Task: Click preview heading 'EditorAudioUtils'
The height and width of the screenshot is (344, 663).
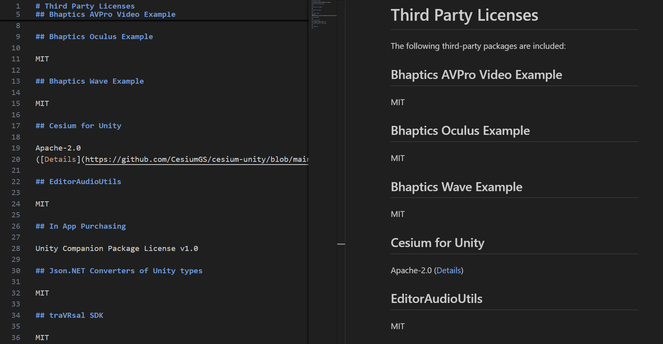Action: [437, 299]
